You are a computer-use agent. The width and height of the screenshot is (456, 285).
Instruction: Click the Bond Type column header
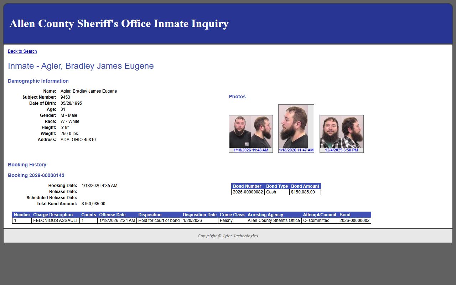[x=277, y=186]
